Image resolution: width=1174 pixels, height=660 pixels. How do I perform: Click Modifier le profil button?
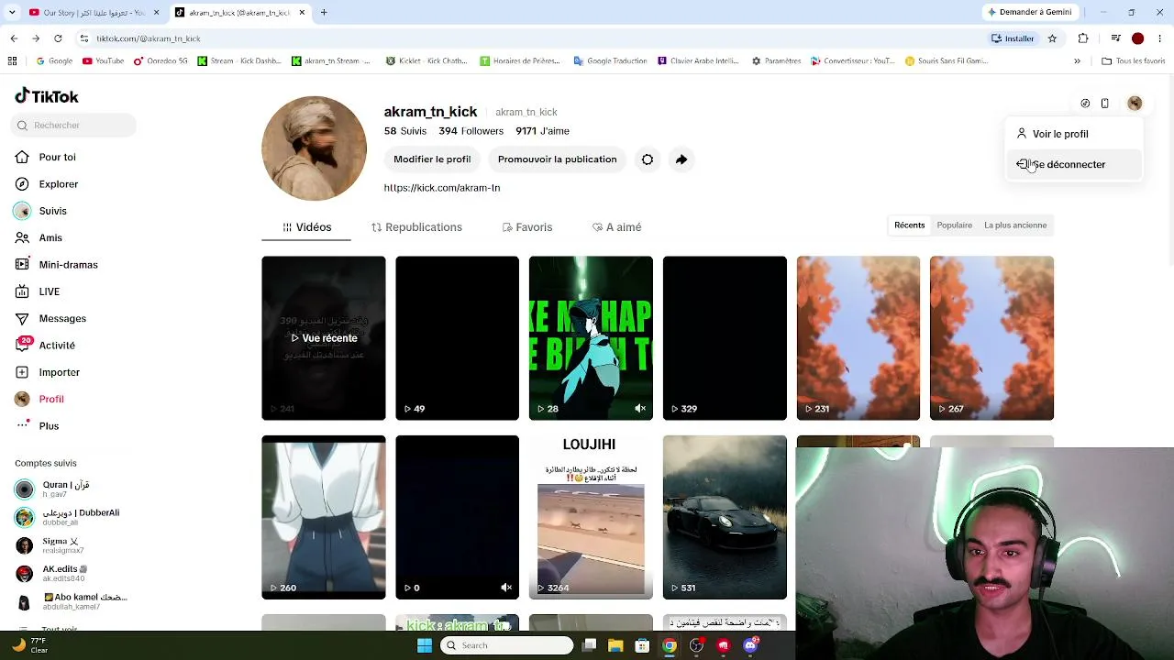coord(432,159)
